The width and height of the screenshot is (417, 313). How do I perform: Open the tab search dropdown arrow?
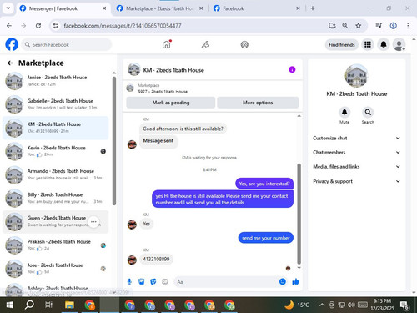point(8,8)
